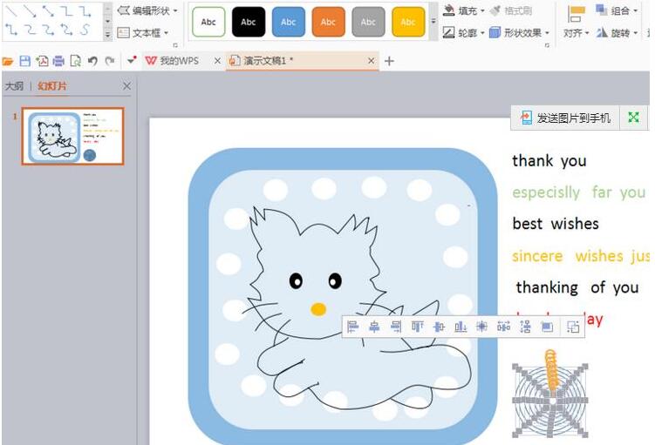Open quick access toolbar customize arrow

[x=132, y=61]
